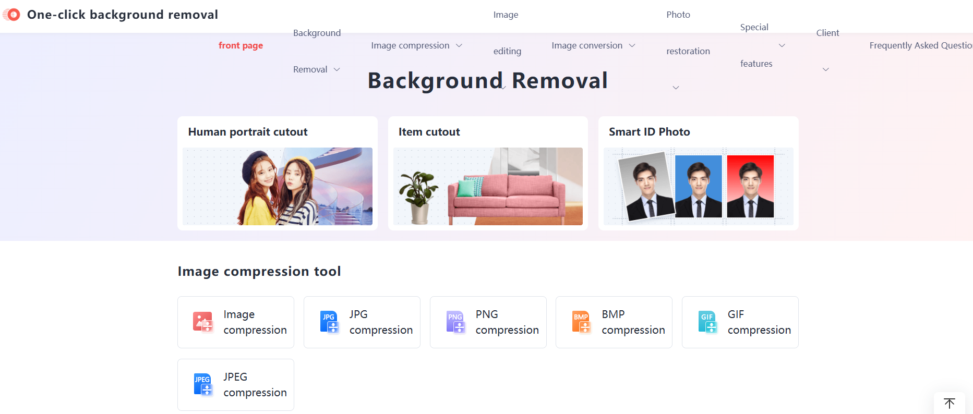Open the Item cutout card title
This screenshot has height=414, width=973.
tap(429, 132)
